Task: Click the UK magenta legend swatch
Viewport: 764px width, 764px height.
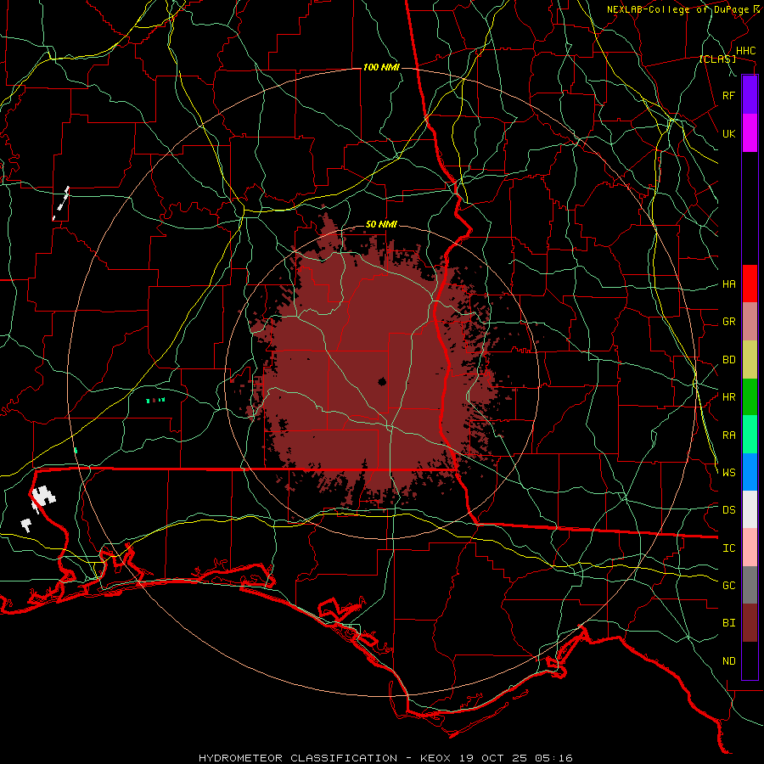Action: tap(750, 133)
